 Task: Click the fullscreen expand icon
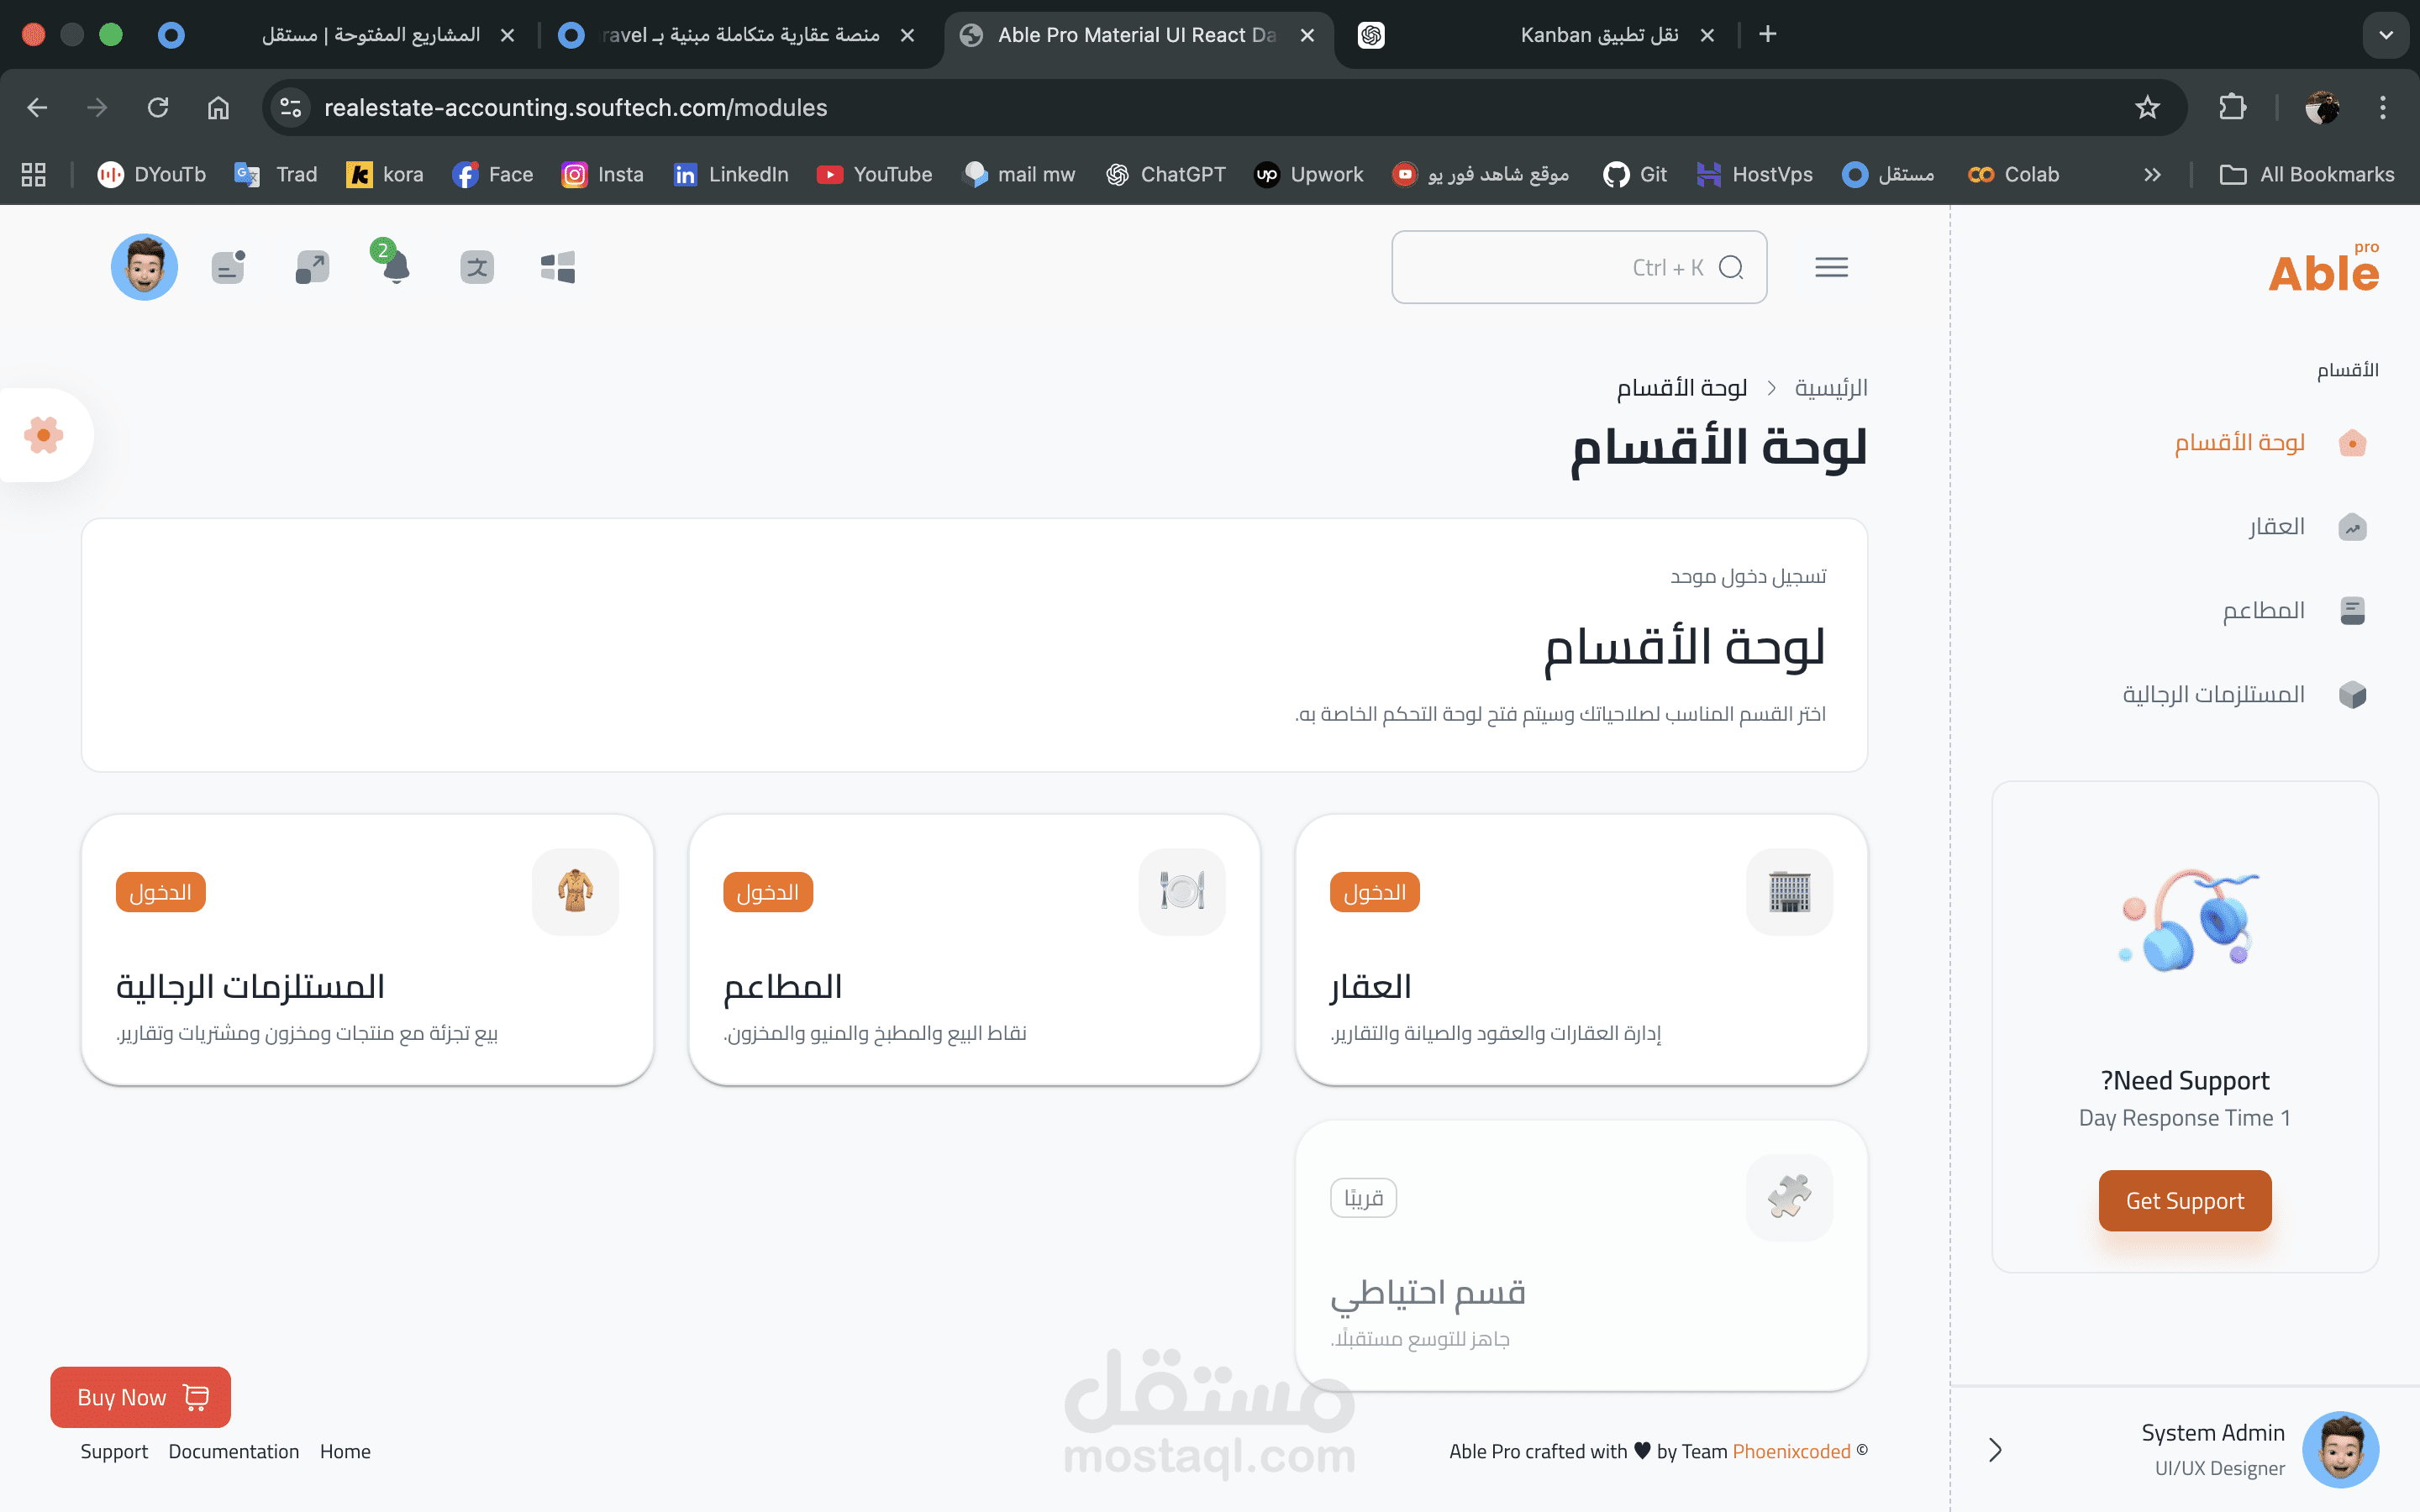312,267
